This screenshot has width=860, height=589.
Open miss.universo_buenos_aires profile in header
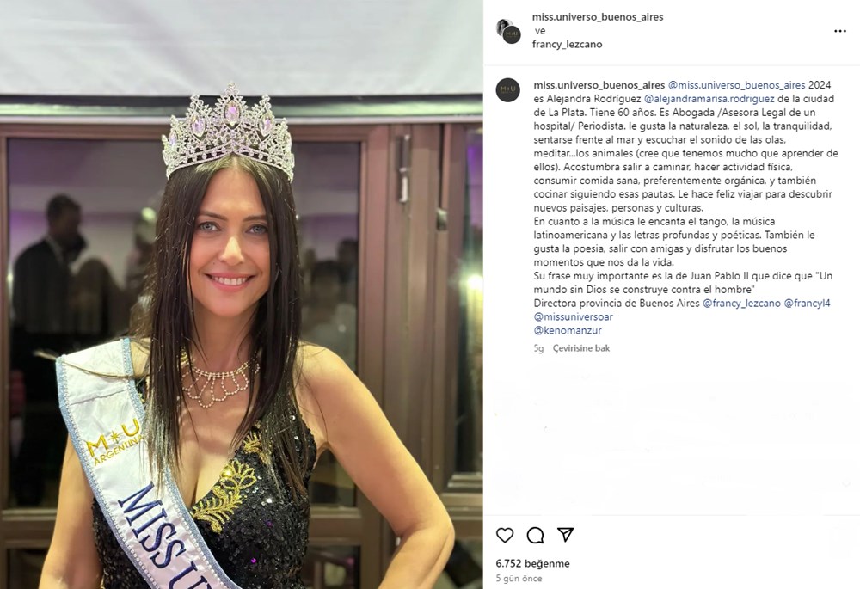tap(598, 17)
